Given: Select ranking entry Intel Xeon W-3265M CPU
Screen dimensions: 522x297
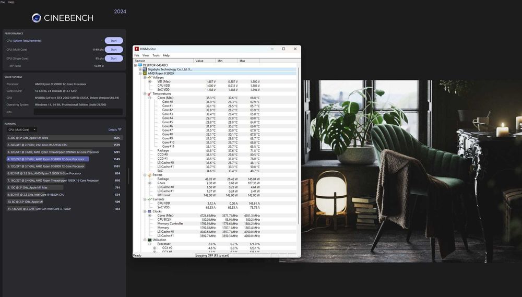Looking at the screenshot, I should coord(64,145).
